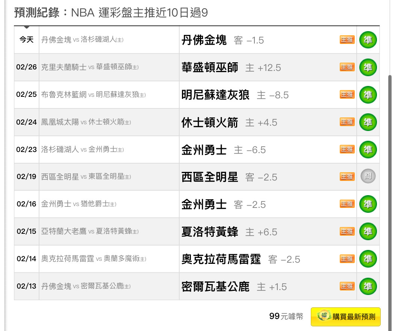395x331 pixels.
Task: Select matchup 丹佛金塊 vs 密爾瓦基公鹿
Action: (86, 286)
